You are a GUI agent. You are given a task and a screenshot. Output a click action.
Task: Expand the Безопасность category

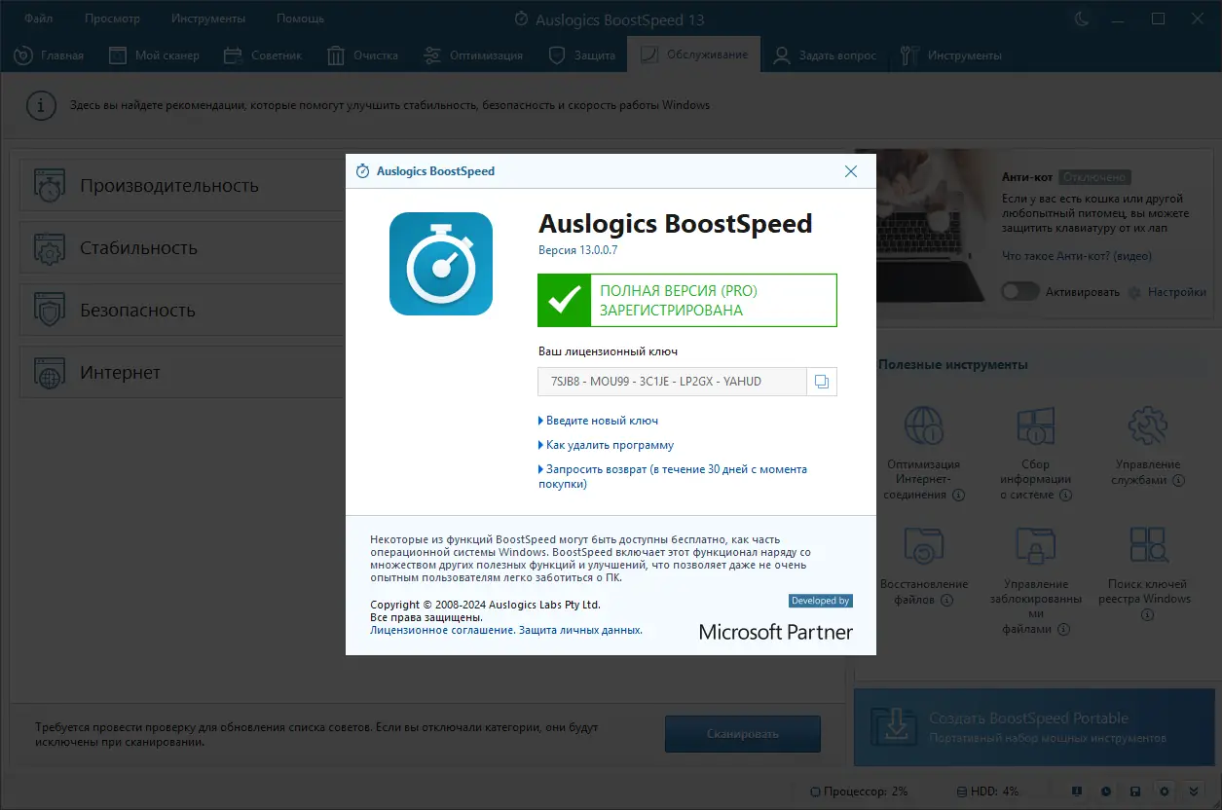click(182, 310)
